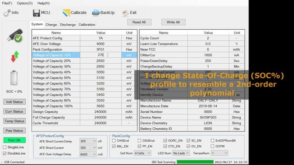The image size is (294, 165).
Task: Select the Device Chemistry value LION
Action: [208, 123]
